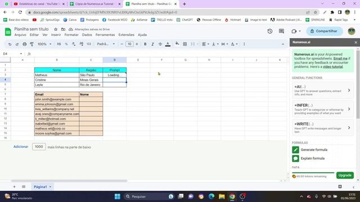Screen dimensions: 360x202
Task: Click the move to folder icon
Action: pyautogui.click(x=63, y=29)
